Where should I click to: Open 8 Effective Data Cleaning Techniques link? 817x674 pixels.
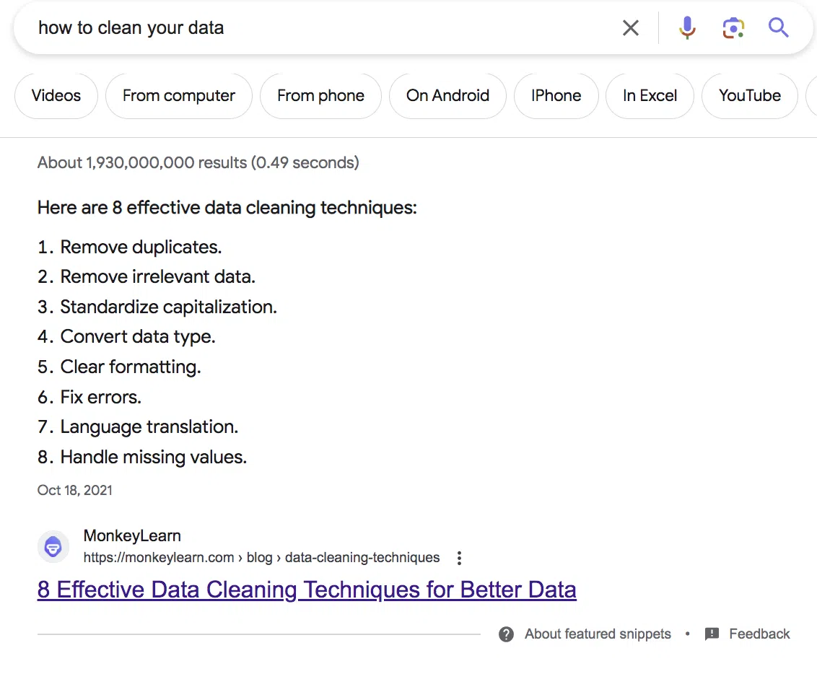tap(307, 590)
